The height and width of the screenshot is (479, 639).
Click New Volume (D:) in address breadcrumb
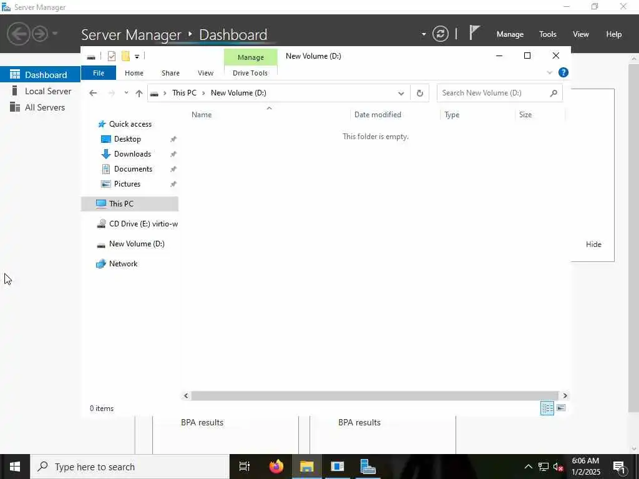pos(238,93)
